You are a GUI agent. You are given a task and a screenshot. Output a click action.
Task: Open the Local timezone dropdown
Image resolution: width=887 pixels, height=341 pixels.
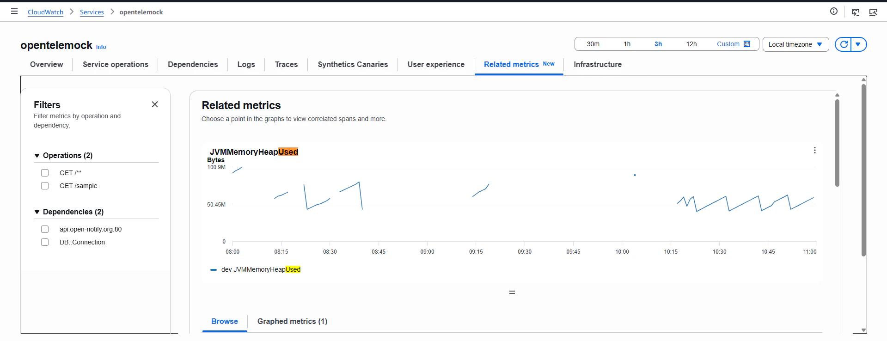795,44
